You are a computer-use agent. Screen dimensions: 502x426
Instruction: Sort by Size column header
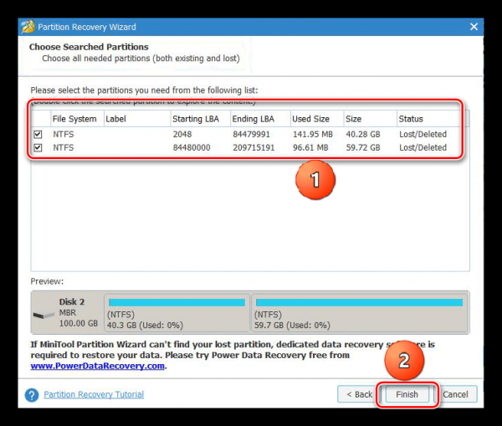coord(370,119)
